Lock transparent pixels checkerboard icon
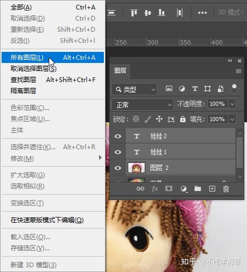247x272 pixels. tap(136, 119)
